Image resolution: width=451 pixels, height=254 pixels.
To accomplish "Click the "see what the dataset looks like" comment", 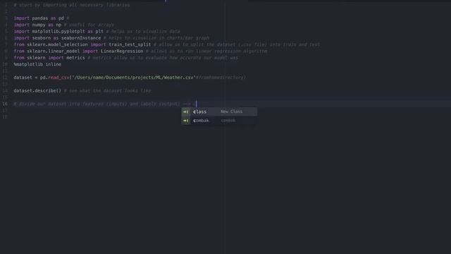I will point(107,91).
